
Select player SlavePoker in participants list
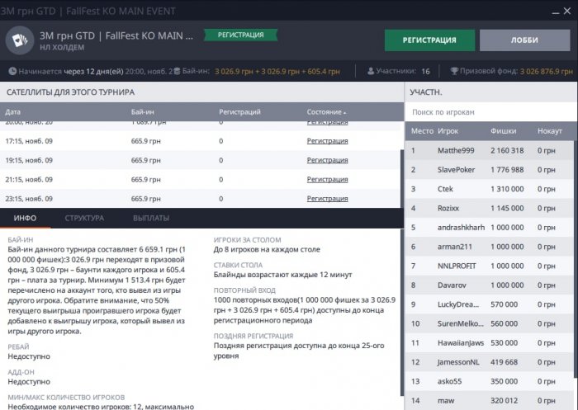pyautogui.click(x=489, y=170)
